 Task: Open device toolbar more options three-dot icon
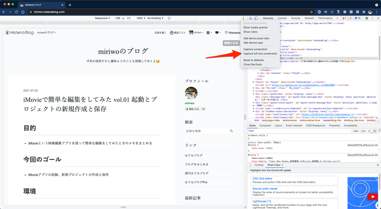243,18
